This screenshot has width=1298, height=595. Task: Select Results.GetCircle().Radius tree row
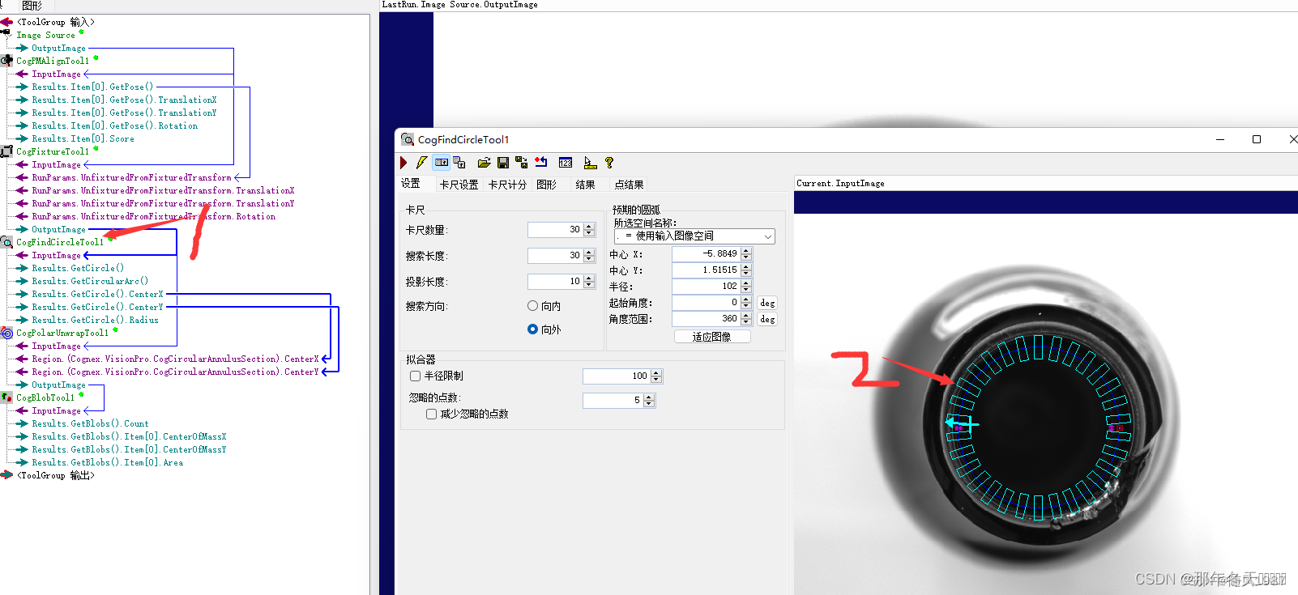coord(95,320)
